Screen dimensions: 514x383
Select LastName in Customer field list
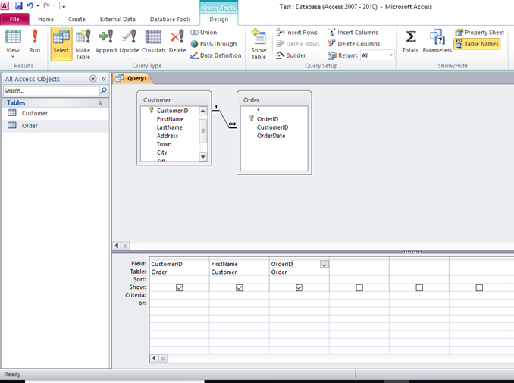tap(170, 127)
